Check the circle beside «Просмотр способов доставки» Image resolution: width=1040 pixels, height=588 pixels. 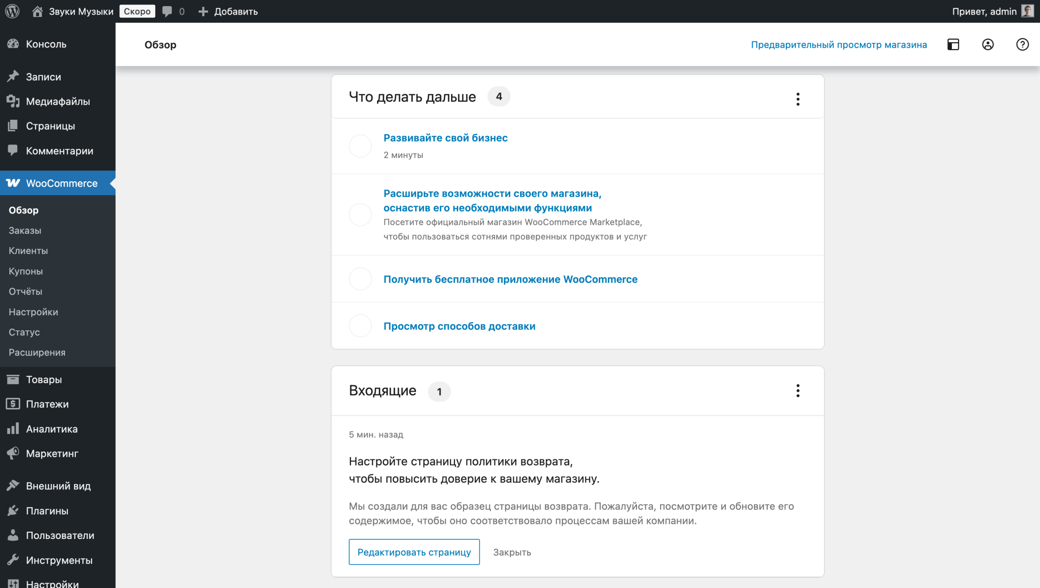click(x=360, y=326)
